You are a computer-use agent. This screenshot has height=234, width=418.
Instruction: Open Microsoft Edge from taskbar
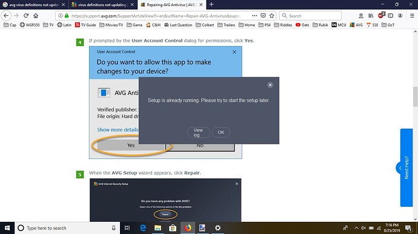(143, 228)
